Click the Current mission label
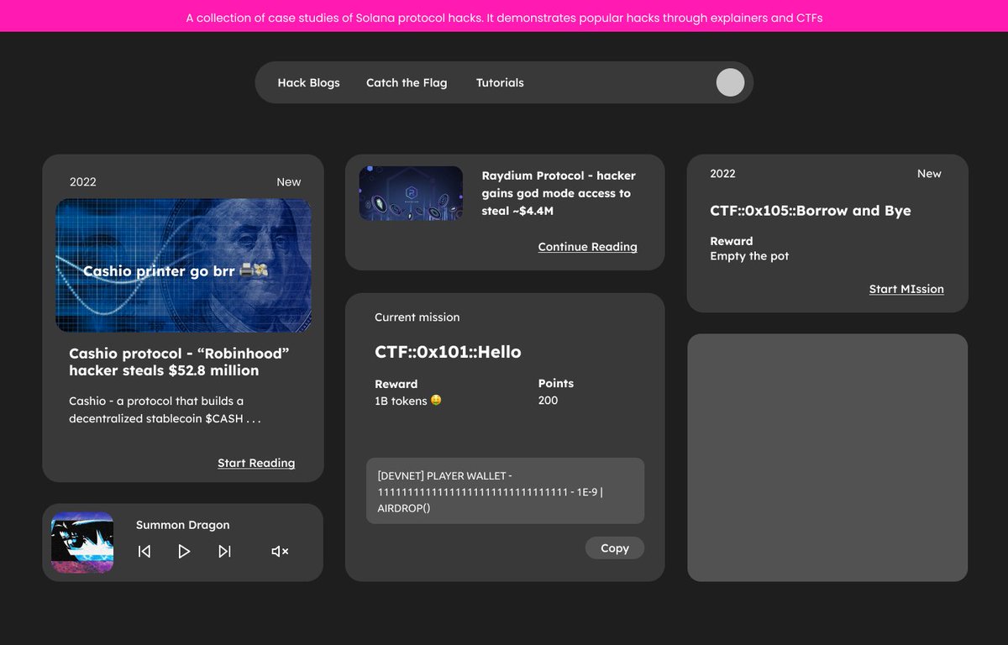1008x645 pixels. tap(417, 317)
